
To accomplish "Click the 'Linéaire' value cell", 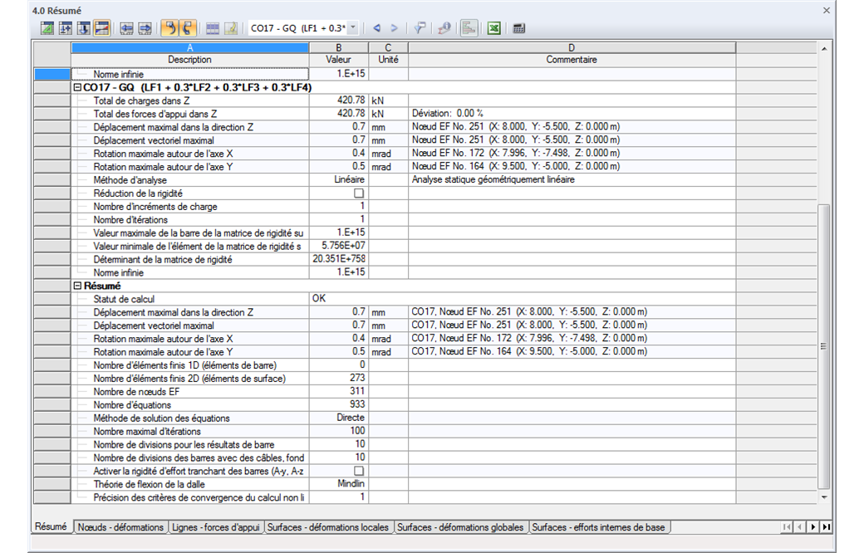I will click(338, 179).
